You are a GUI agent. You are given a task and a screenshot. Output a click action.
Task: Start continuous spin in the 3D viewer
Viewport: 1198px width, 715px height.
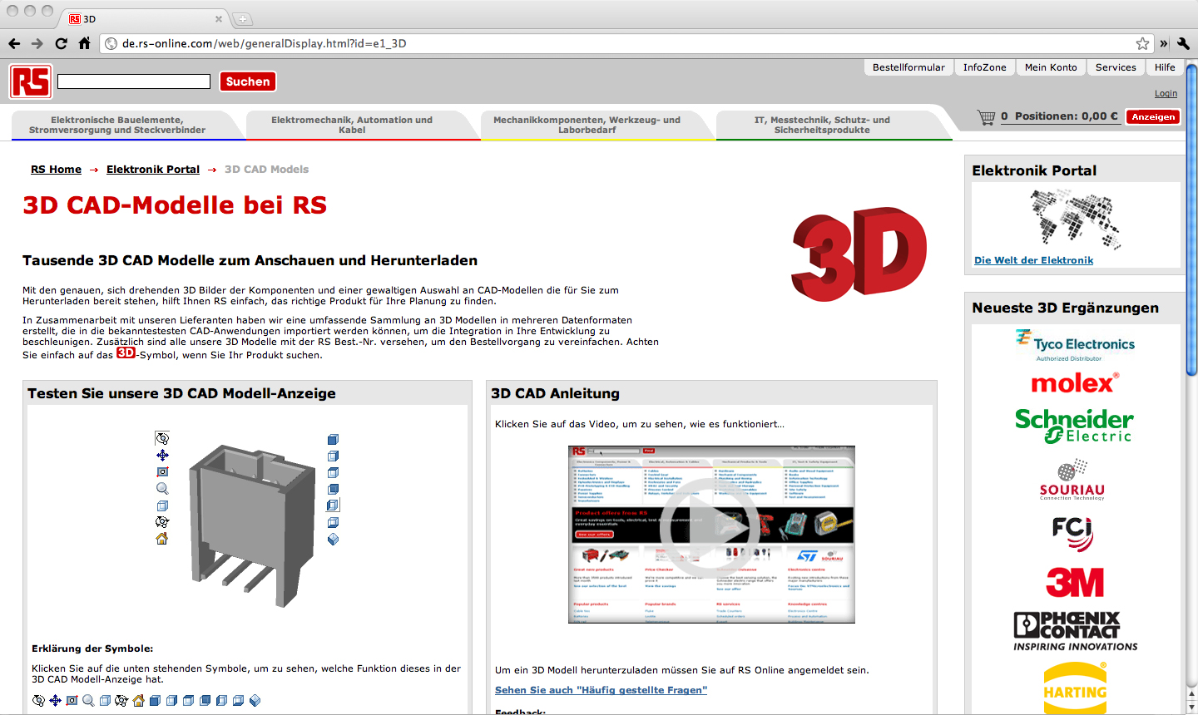point(162,522)
